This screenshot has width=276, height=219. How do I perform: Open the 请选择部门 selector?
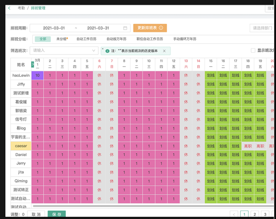[x=262, y=28]
